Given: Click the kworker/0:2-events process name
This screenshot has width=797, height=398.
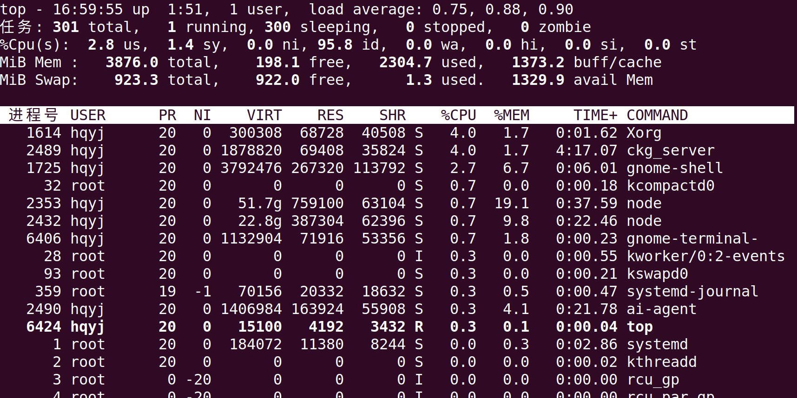Looking at the screenshot, I should [x=705, y=256].
